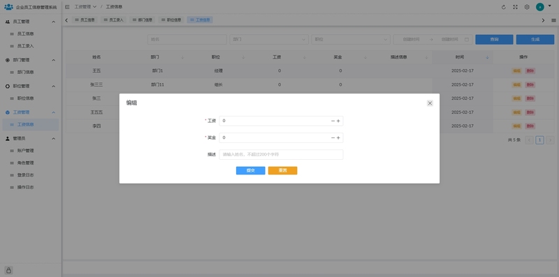The image size is (559, 277).
Task: Click the lock screen icon in sidebar
Action: 9,270
